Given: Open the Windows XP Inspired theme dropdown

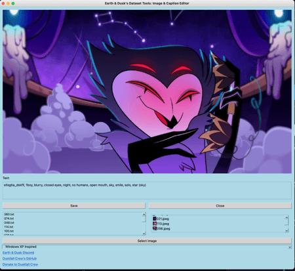Looking at the screenshot, I should point(147,247).
